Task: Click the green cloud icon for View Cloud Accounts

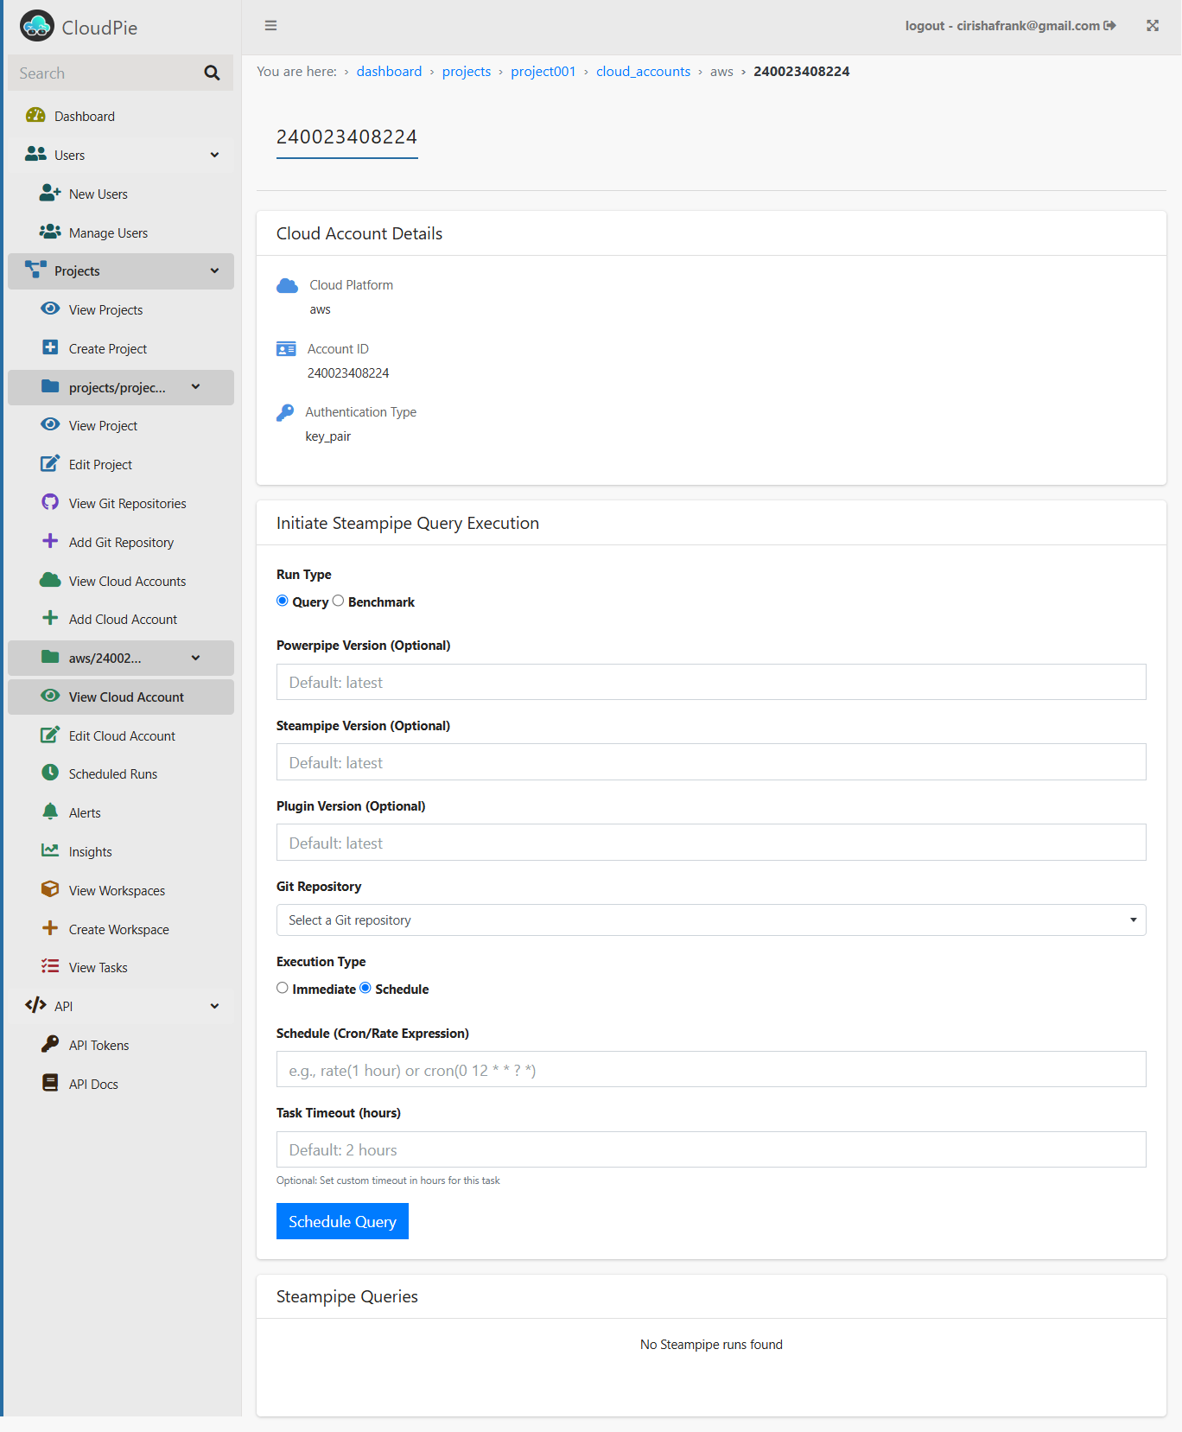Action: coord(50,580)
